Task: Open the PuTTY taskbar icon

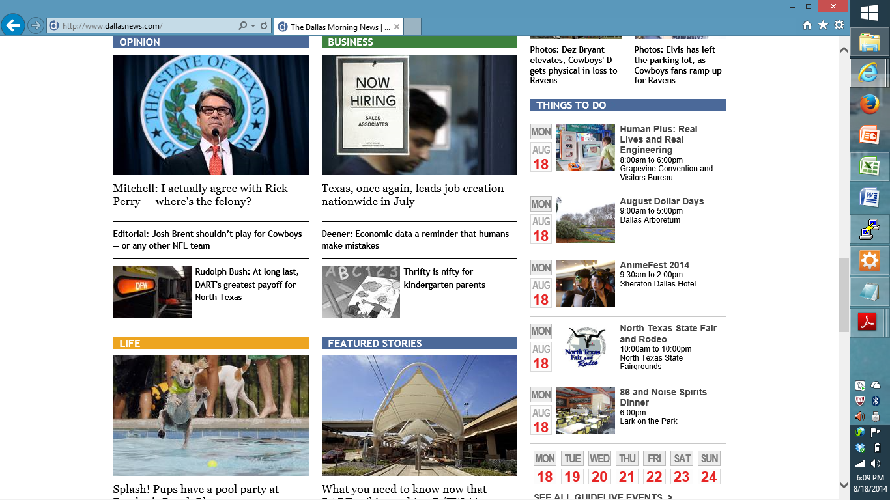Action: point(870,229)
